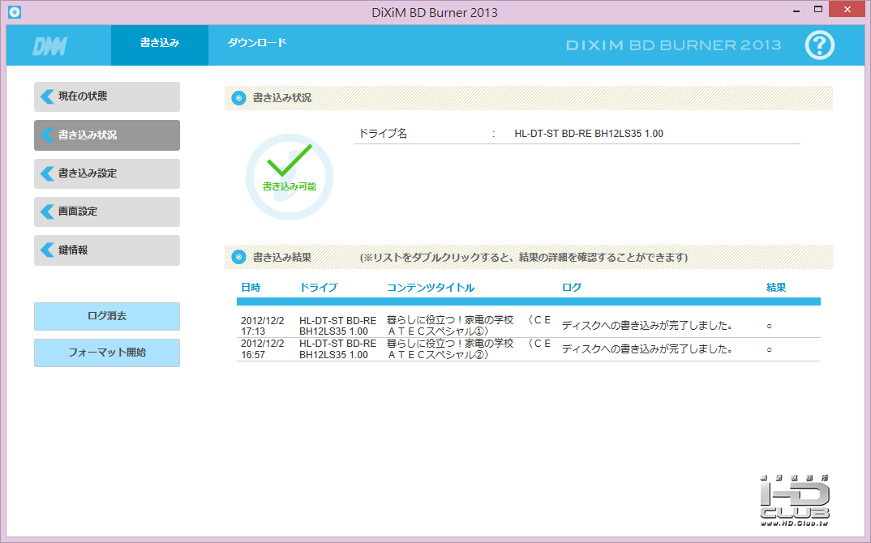Click the date 2012/12/2 16:57
Screen dimensions: 871x543
point(262,349)
